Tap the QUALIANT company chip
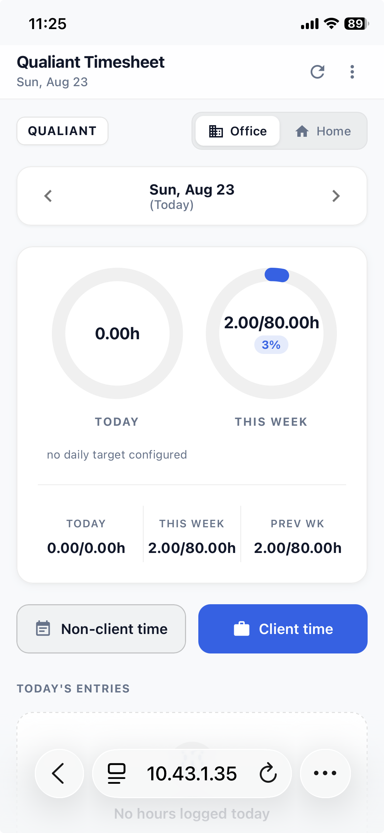This screenshot has height=833, width=384. point(62,131)
